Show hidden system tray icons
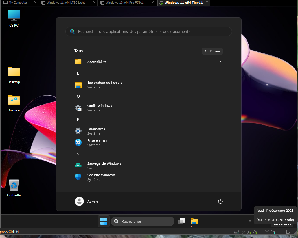Viewport: 298px width, 238px height. [250, 221]
